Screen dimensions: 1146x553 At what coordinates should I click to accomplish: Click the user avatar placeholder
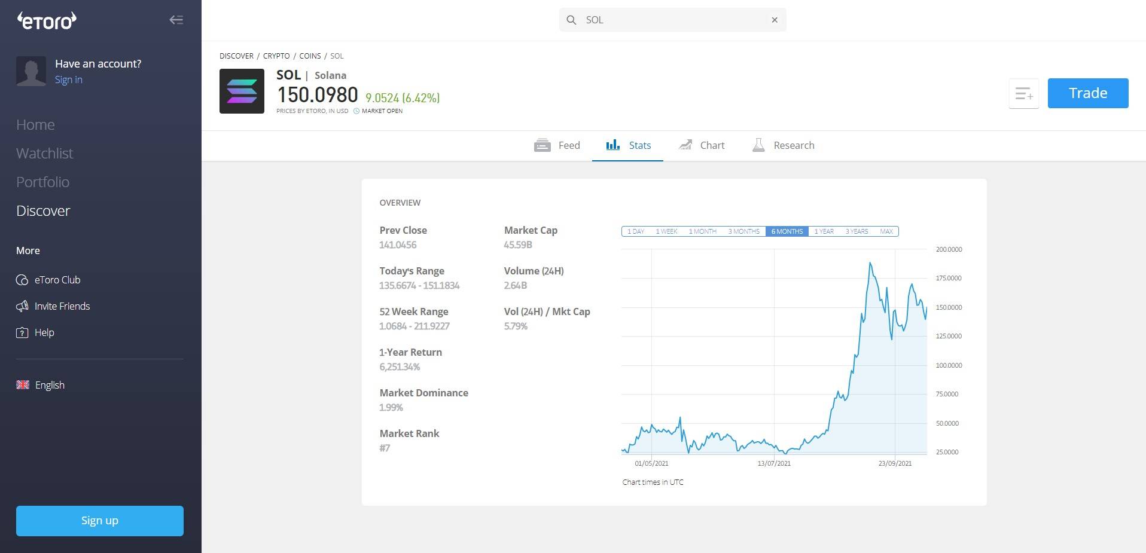(31, 71)
